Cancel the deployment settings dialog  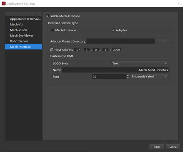tap(173, 147)
